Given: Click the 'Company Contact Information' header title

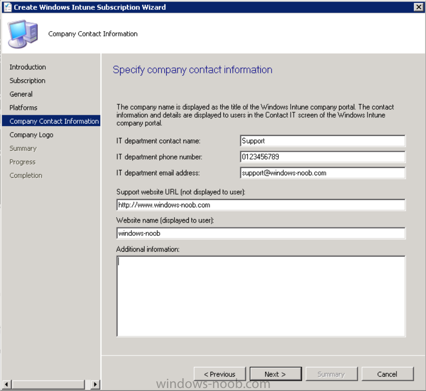Looking at the screenshot, I should pos(93,34).
